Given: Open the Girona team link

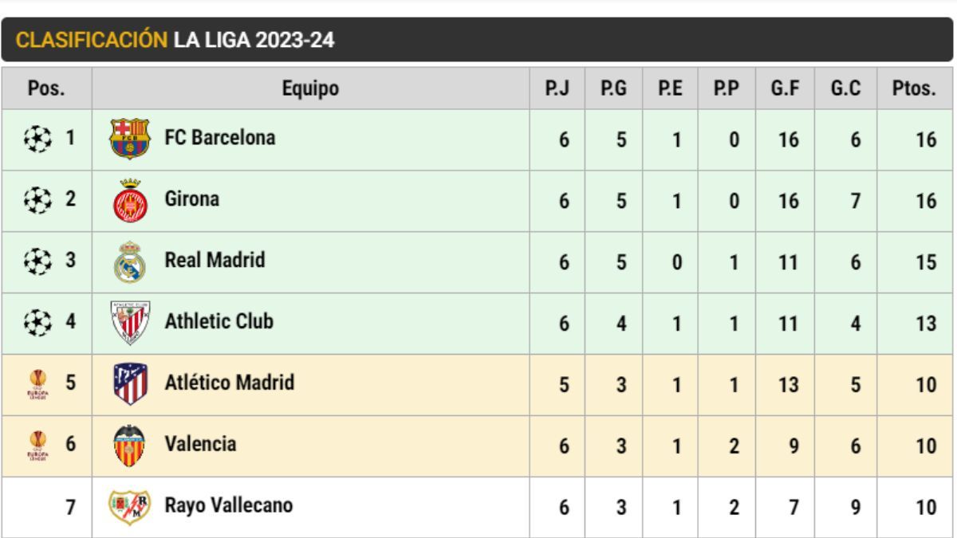Looking at the screenshot, I should (x=191, y=199).
